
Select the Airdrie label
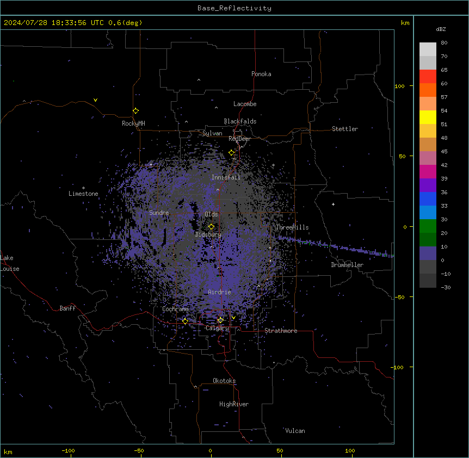point(220,292)
